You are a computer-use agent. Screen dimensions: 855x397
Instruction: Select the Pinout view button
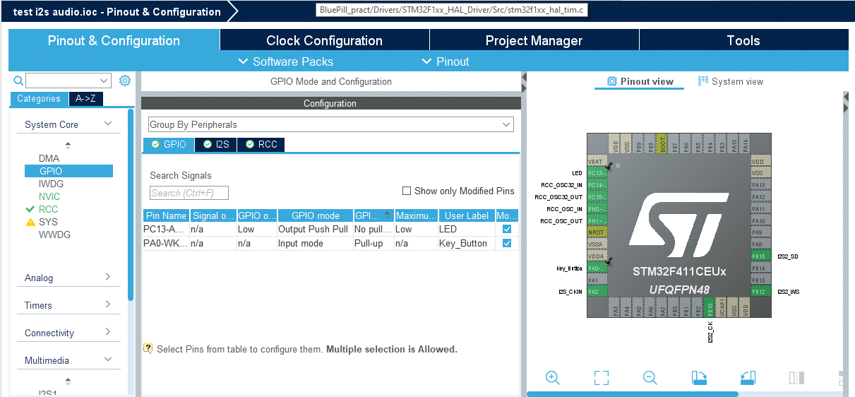tap(640, 81)
